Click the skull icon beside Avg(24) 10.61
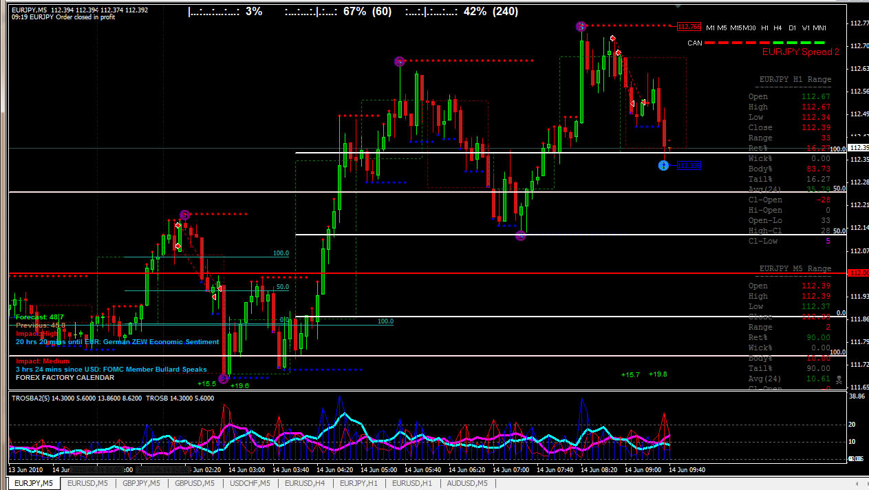869x490 pixels. pos(839,379)
